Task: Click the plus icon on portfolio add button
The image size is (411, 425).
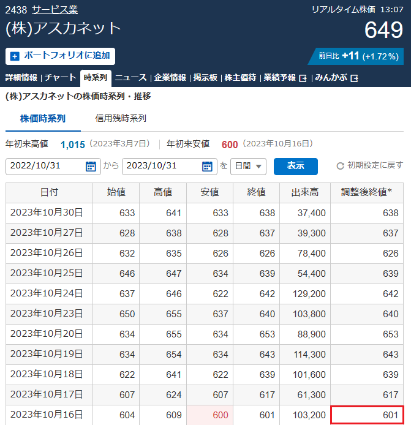Action: coord(15,56)
